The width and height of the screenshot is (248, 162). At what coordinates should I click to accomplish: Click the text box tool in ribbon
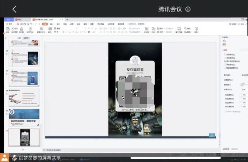[146, 30]
